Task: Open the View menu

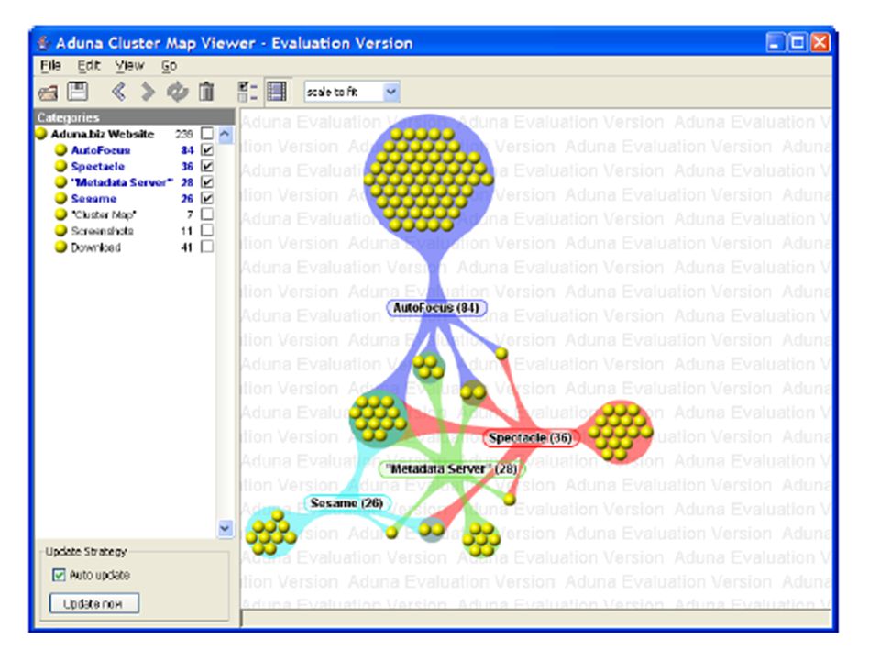Action: click(x=129, y=66)
